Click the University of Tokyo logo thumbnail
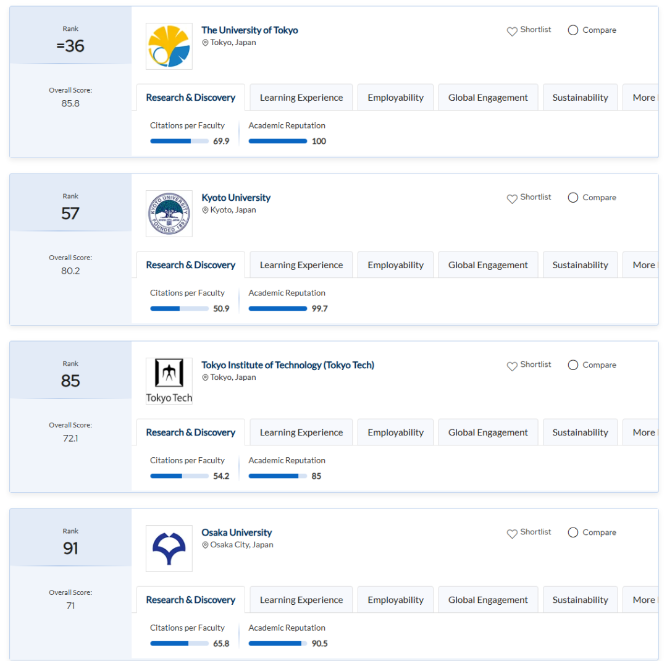 click(x=169, y=46)
